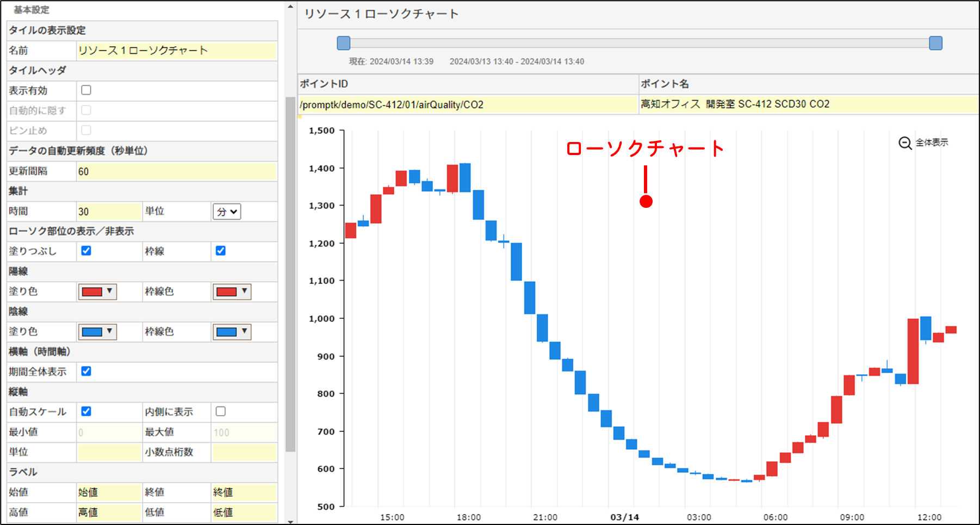This screenshot has height=525, width=980.
Task: Open the 陰線 枠線色 blue color picker
Action: coord(232,332)
